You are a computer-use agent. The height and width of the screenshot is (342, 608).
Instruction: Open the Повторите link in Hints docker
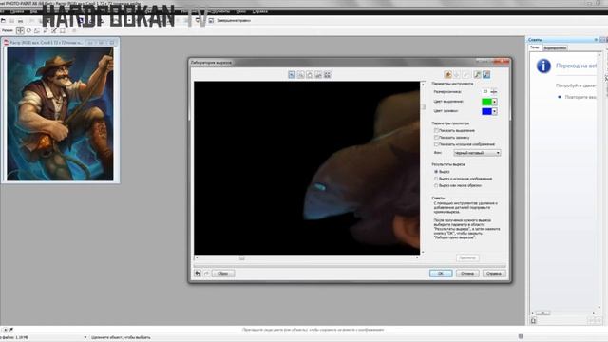pyautogui.click(x=580, y=97)
